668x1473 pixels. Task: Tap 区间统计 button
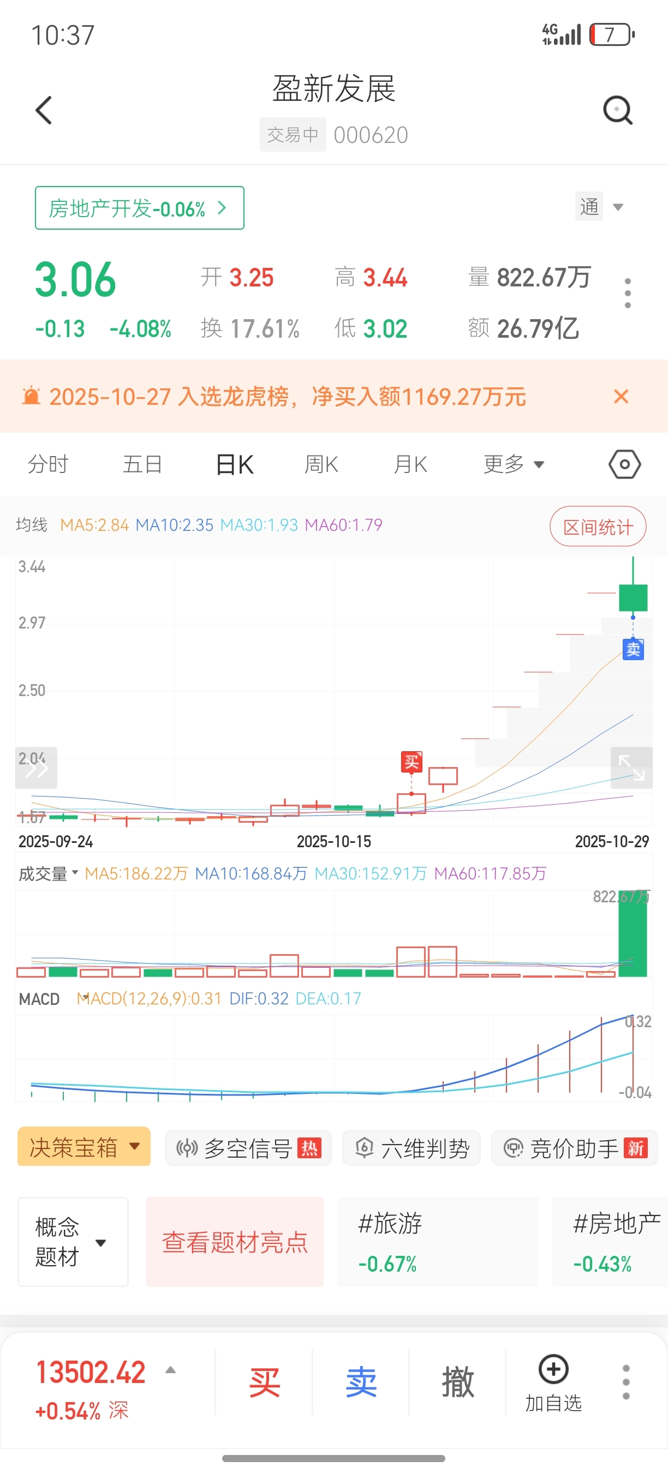[x=598, y=526]
